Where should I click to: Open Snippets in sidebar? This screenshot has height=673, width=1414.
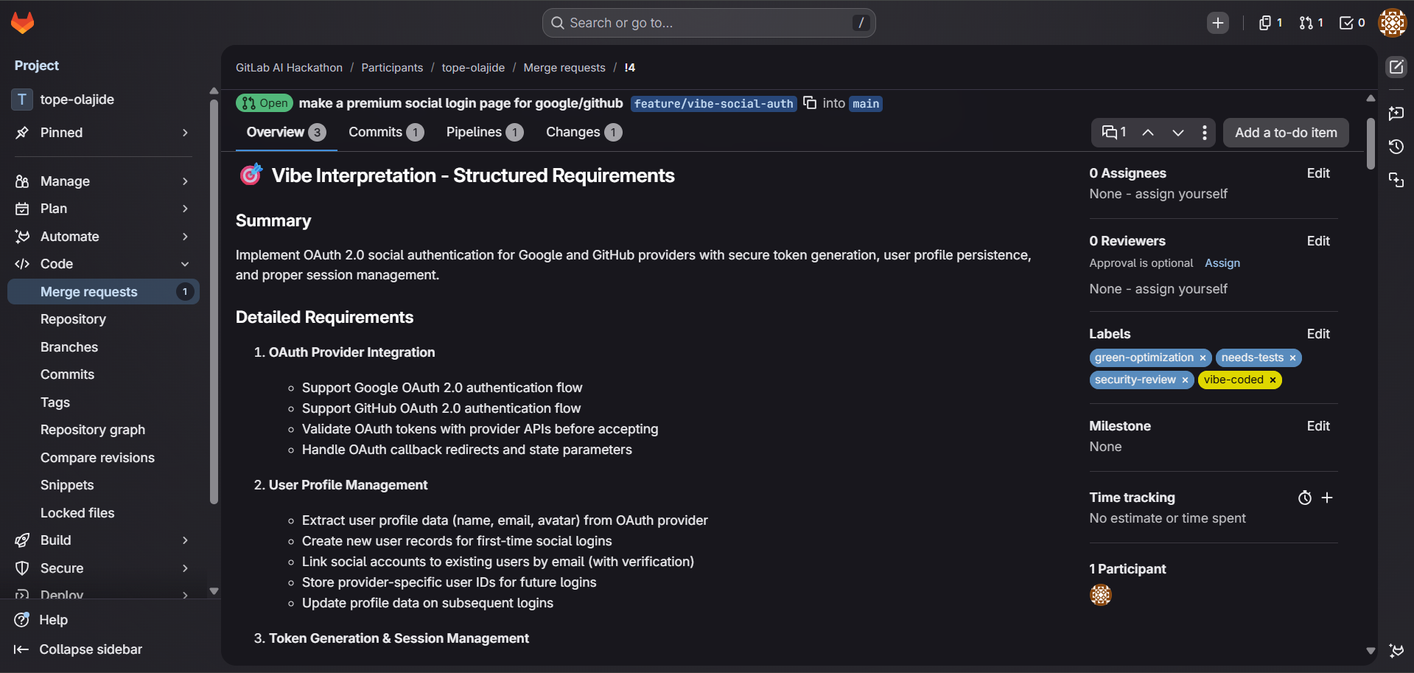(103, 485)
